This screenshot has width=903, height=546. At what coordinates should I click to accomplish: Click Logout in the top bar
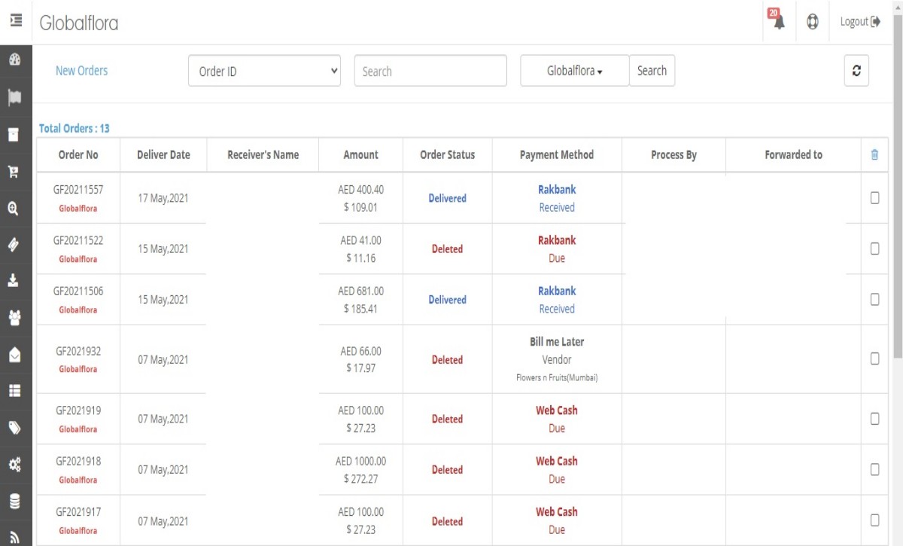tap(860, 22)
